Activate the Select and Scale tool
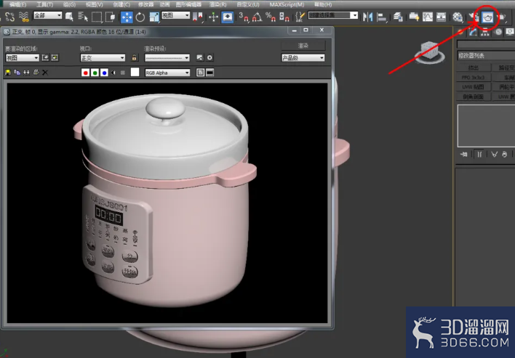 point(154,17)
